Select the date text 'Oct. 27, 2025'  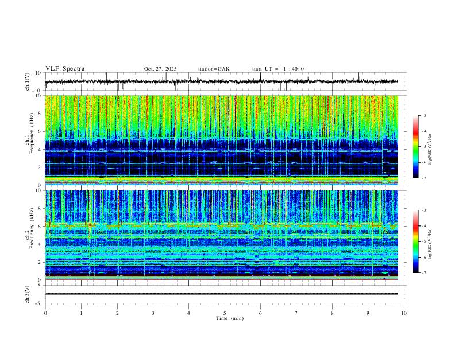tap(160, 69)
